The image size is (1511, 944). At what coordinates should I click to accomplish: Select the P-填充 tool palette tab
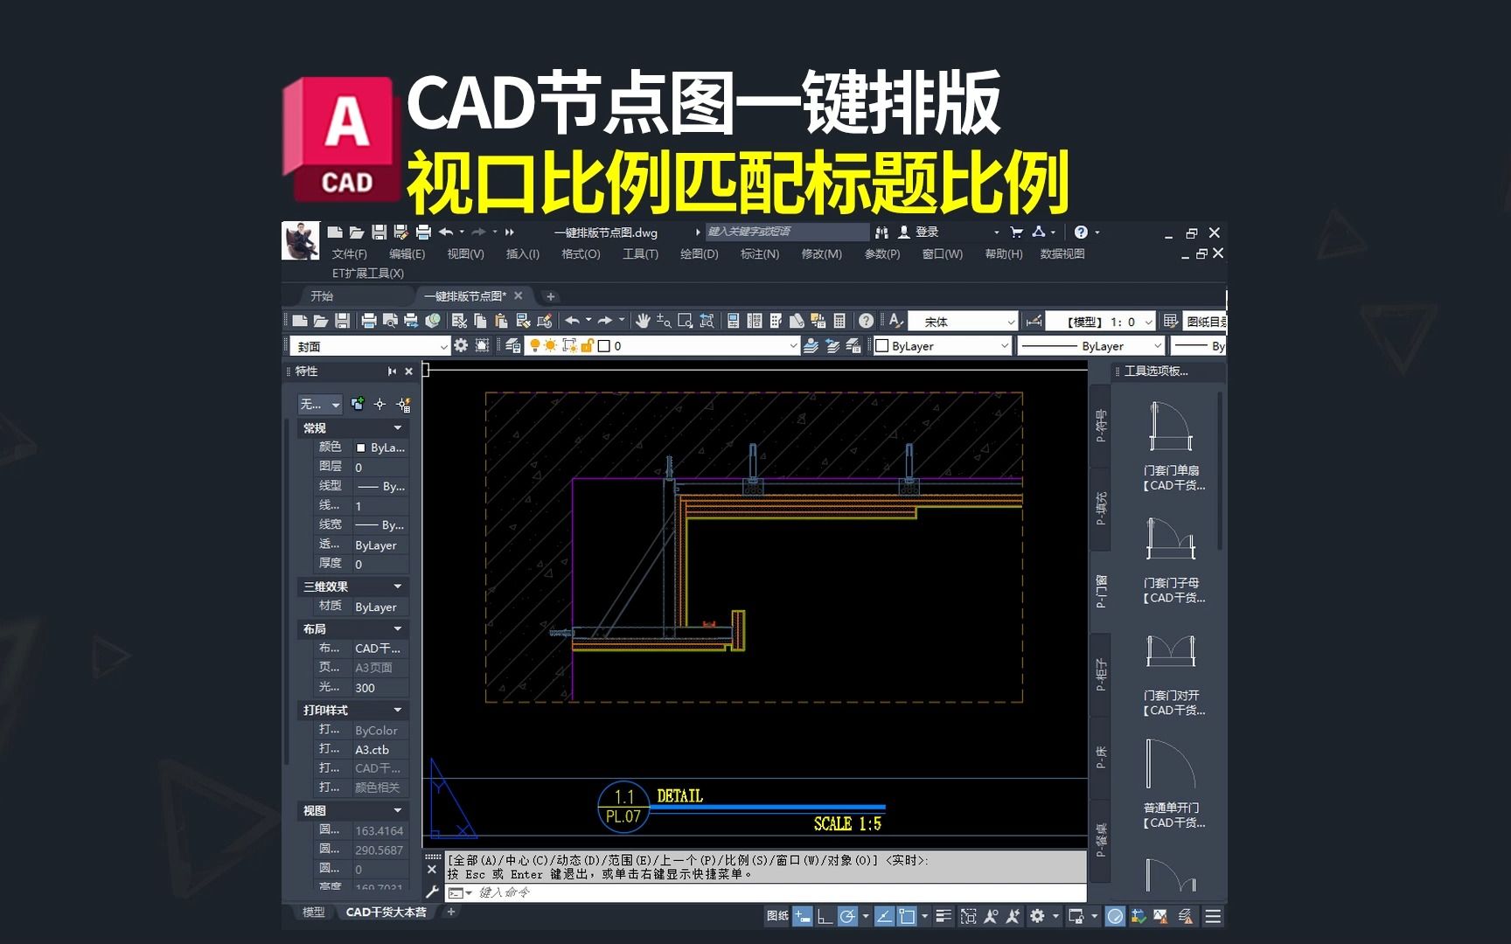click(1101, 509)
